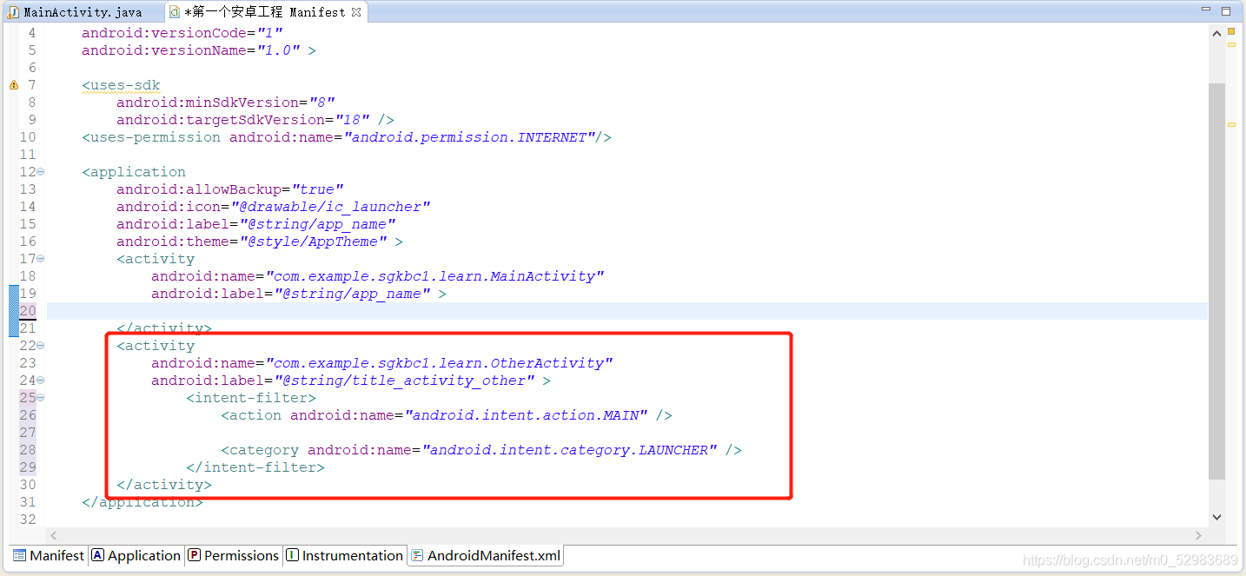Place cursor in the empty highlighted line 20
Viewport: 1246px width, 576px height.
(626, 311)
